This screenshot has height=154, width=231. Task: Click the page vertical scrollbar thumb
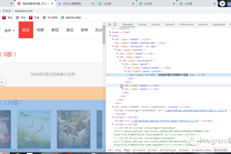tap(104, 35)
